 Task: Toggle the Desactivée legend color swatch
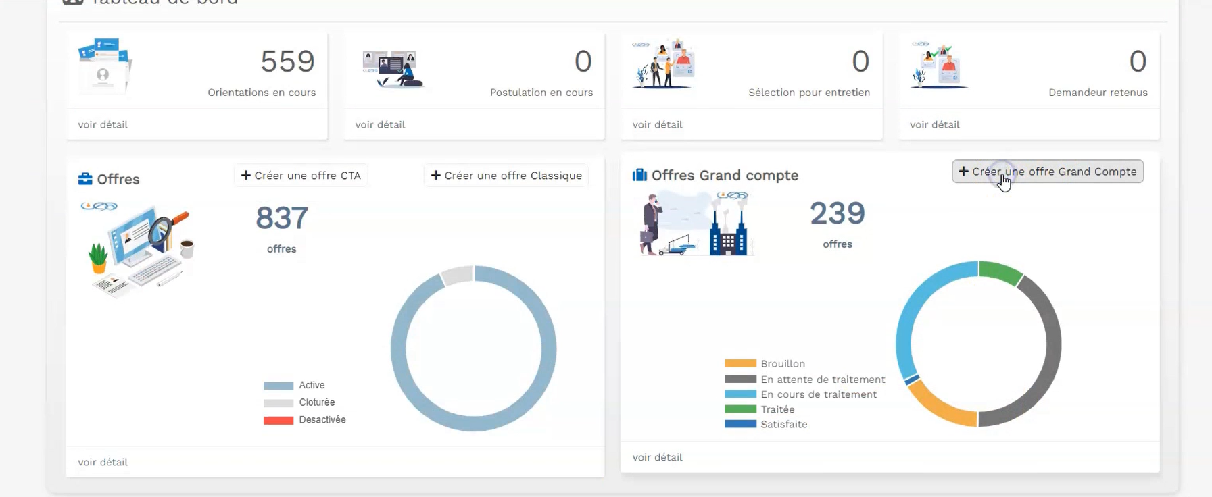tap(278, 420)
